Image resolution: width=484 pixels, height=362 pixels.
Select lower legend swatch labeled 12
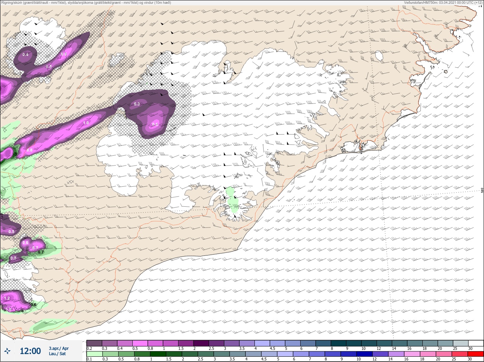coord(380,354)
